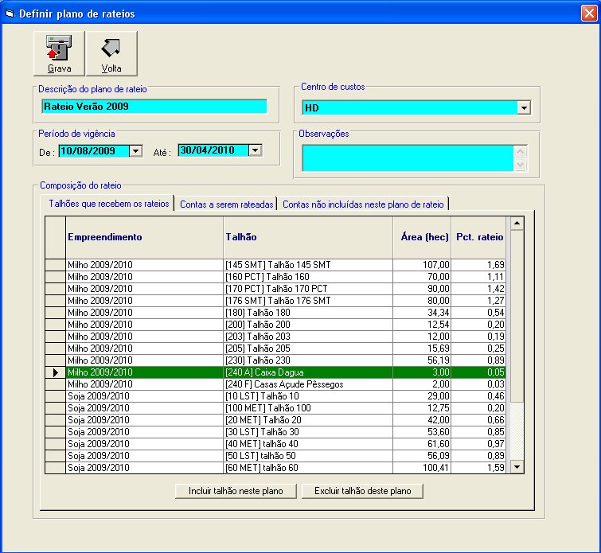Click the Empreendimento column header
The height and width of the screenshot is (553, 601).
pyautogui.click(x=145, y=237)
